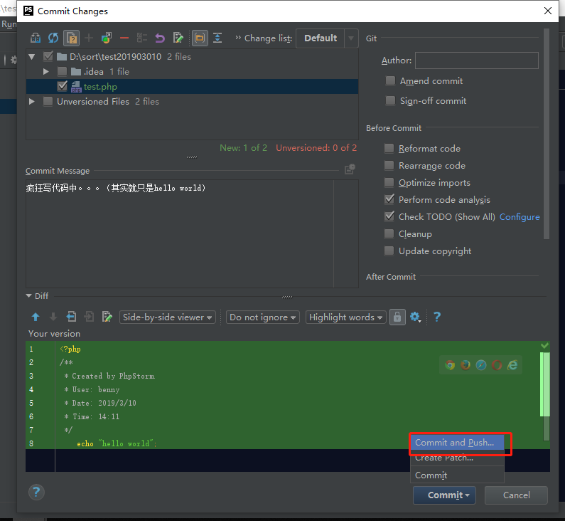Open in Internet Explorer icon in diff
This screenshot has width=565, height=521.
pyautogui.click(x=512, y=365)
